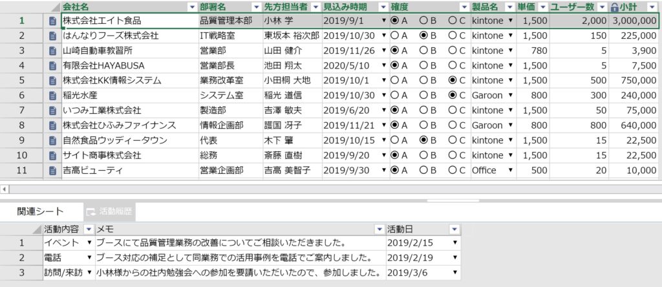Open 会社名 column filter dropdown
The width and height of the screenshot is (662, 287).
(x=191, y=7)
